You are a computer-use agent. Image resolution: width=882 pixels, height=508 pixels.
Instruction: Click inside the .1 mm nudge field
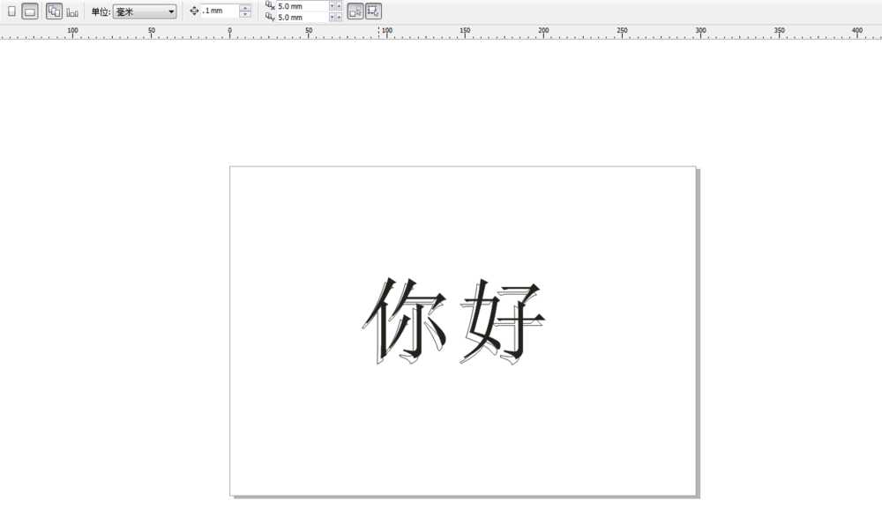coord(219,11)
